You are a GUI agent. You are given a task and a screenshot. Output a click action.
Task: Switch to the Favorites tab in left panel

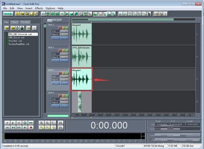pyautogui.click(x=25, y=22)
